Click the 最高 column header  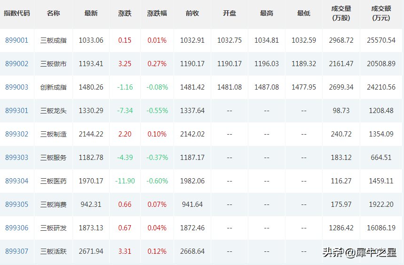(x=266, y=13)
